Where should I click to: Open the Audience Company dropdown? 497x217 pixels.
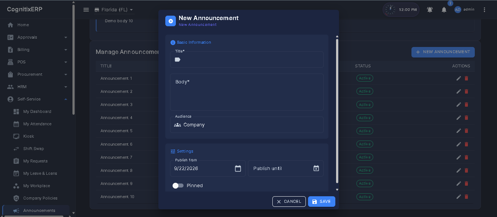tap(247, 125)
